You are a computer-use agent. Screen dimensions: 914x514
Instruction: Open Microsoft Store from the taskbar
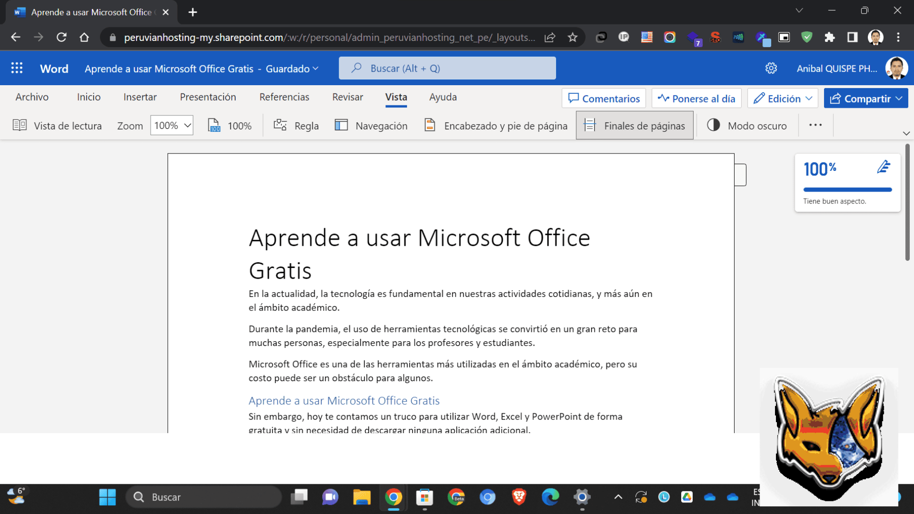tap(425, 497)
